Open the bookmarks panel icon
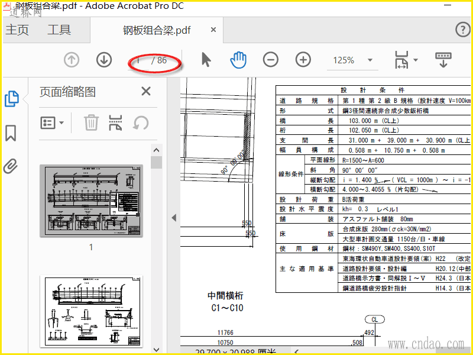The image size is (473, 355). tap(11, 133)
